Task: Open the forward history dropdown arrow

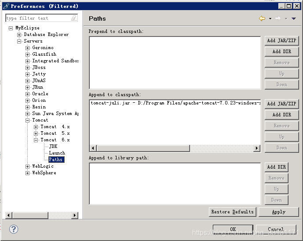Action: [286, 19]
